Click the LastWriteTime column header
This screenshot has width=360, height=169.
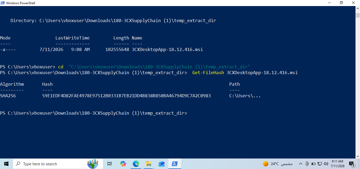72,38
